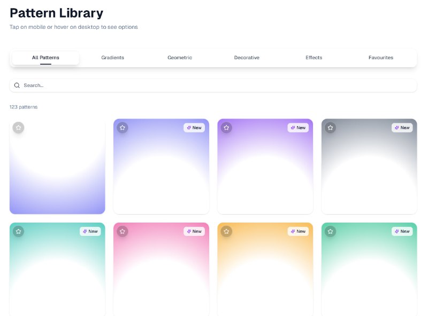428x316 pixels.
Task: Click New badge on grey gradient card
Action: [402, 128]
